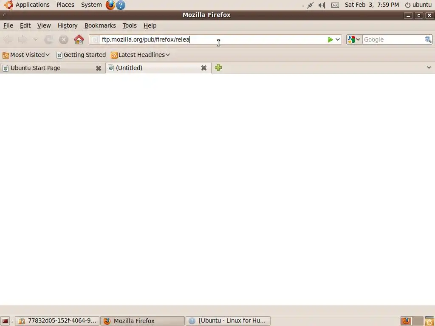Click the Ubuntu logo icon in top panel
This screenshot has width=435, height=326.
coord(8,5)
